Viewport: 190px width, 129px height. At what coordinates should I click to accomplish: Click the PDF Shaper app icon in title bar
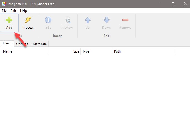[x=4, y=4]
